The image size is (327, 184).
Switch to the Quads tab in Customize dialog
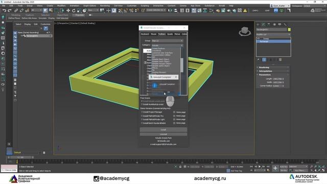(170, 34)
